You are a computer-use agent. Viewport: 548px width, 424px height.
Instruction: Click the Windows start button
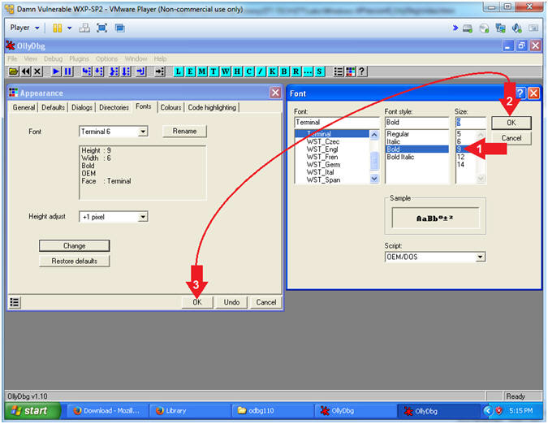point(32,411)
